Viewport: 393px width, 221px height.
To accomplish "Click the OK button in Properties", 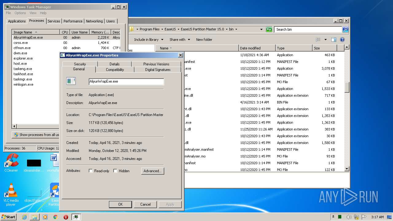I will (x=120, y=204).
